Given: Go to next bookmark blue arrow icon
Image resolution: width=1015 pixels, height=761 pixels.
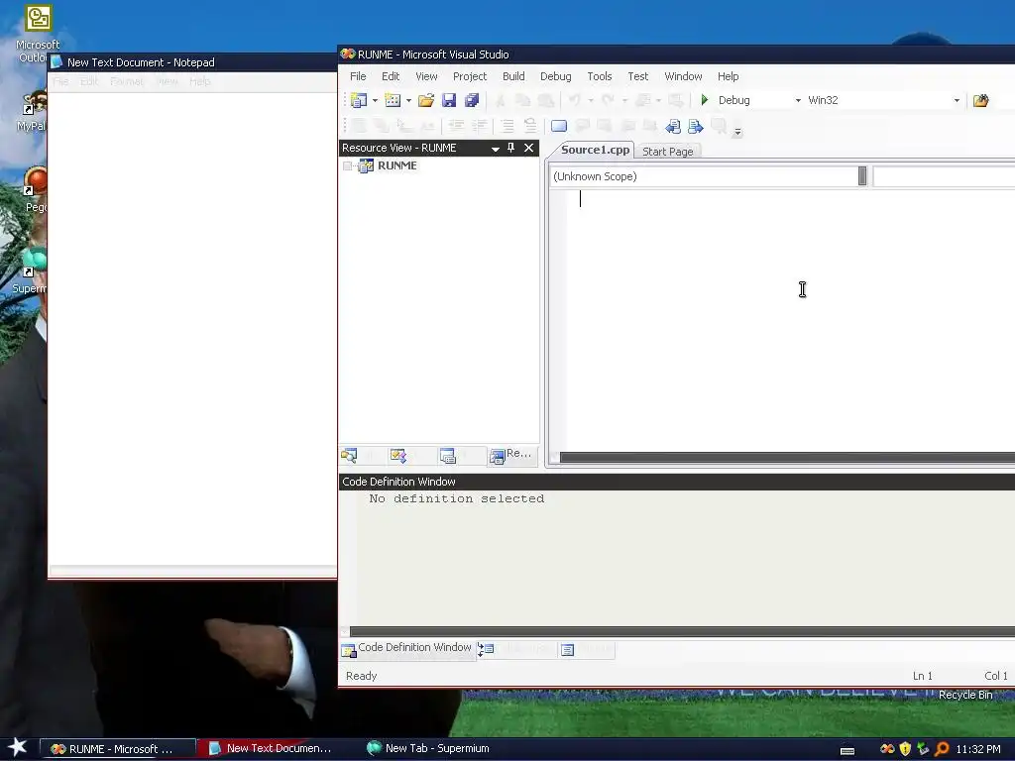Looking at the screenshot, I should click(696, 126).
